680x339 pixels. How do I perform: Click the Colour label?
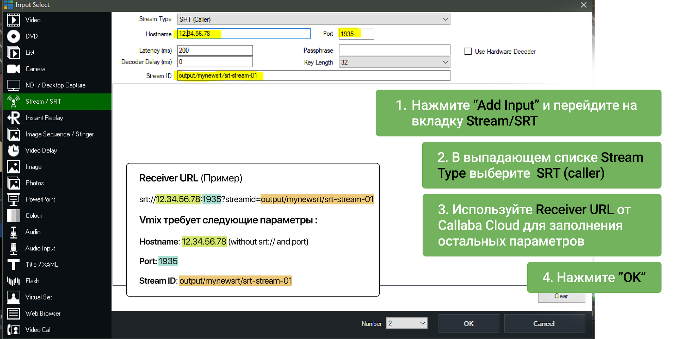34,216
